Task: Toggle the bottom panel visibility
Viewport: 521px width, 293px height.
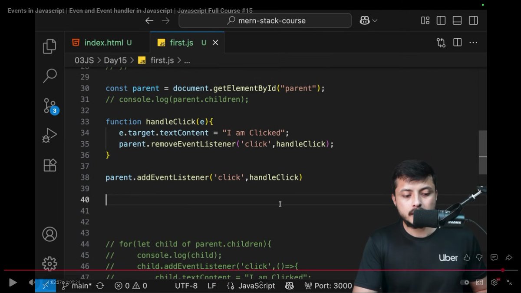Action: coord(457,20)
